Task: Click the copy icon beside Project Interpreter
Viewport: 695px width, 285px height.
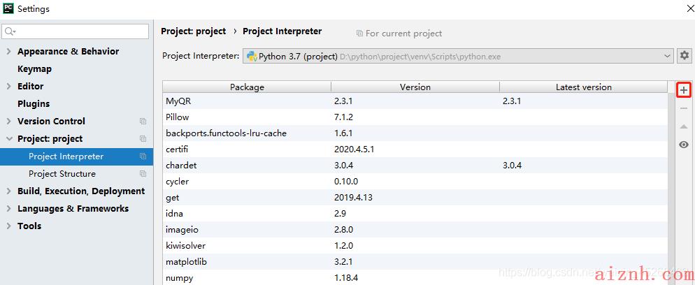Action: [x=143, y=156]
